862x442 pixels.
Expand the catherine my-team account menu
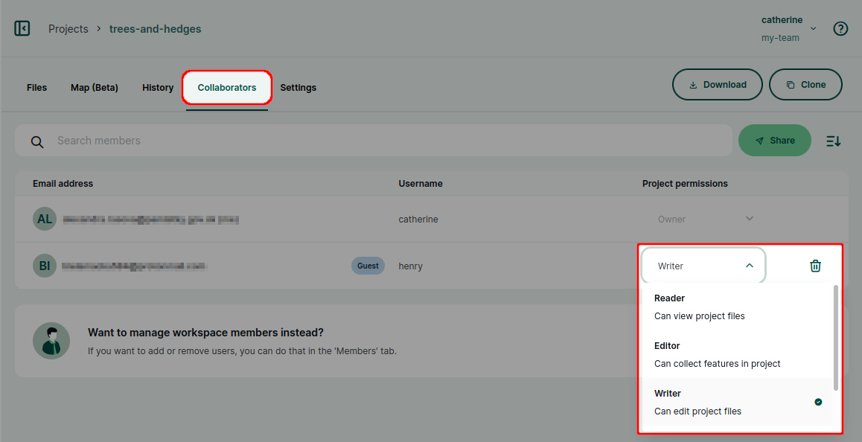click(x=788, y=28)
